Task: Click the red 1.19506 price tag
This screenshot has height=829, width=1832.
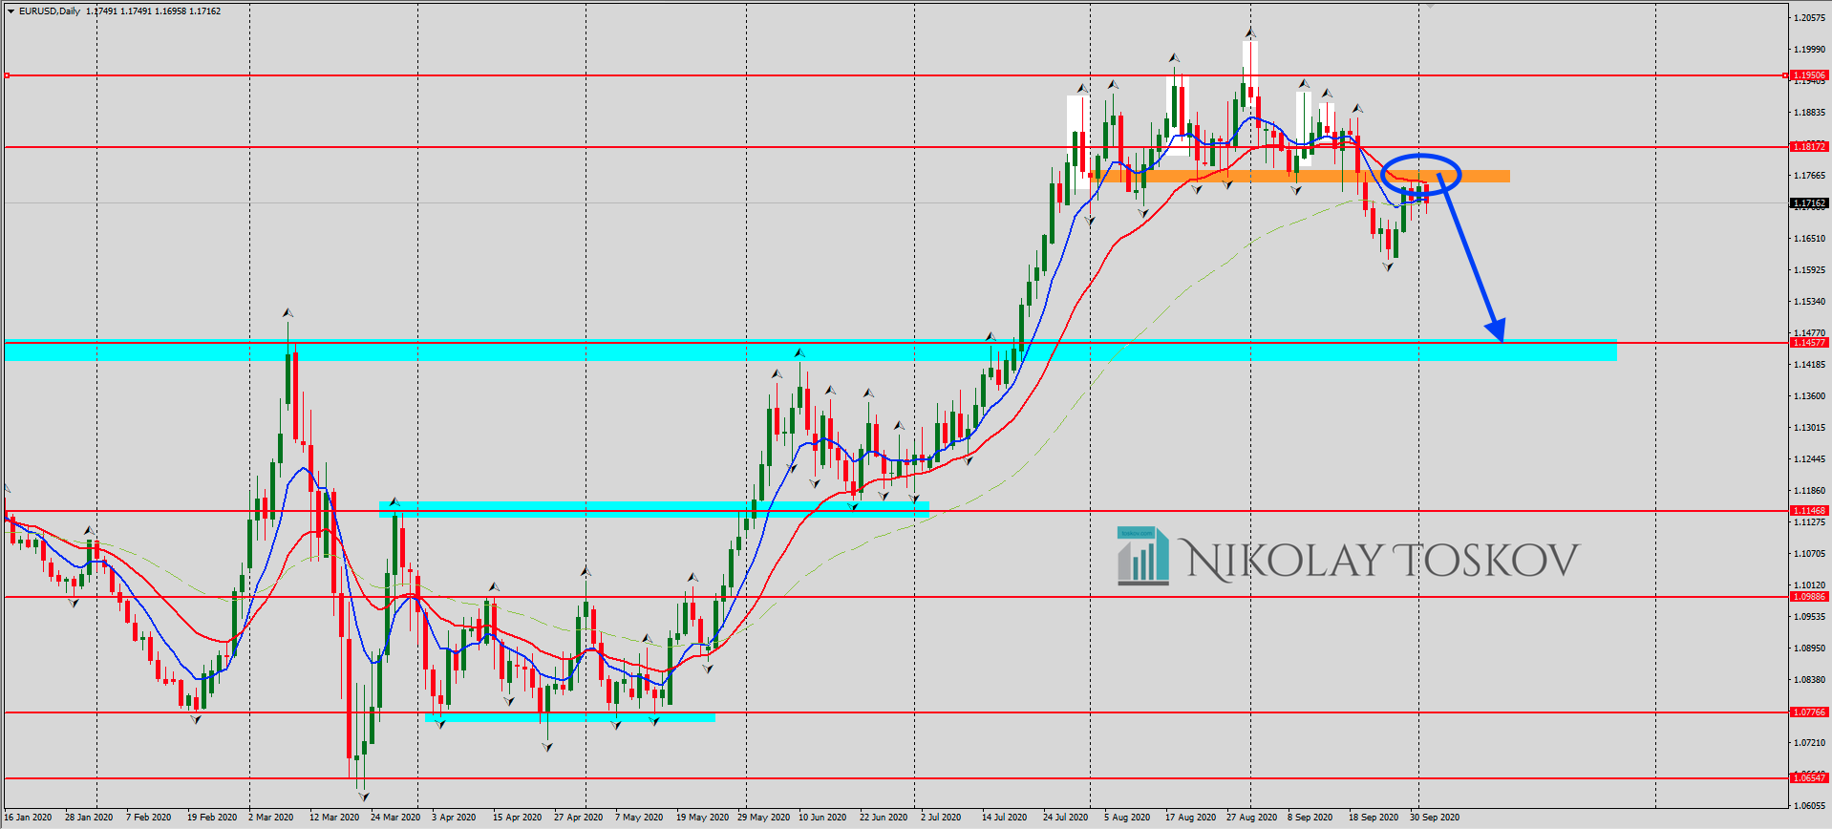Action: (x=1809, y=74)
